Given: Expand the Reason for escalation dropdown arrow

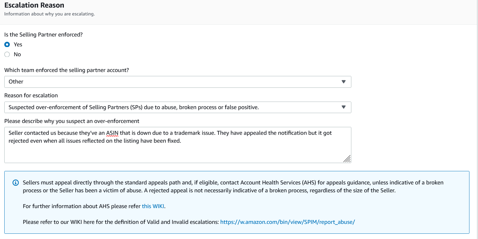Looking at the screenshot, I should point(343,107).
